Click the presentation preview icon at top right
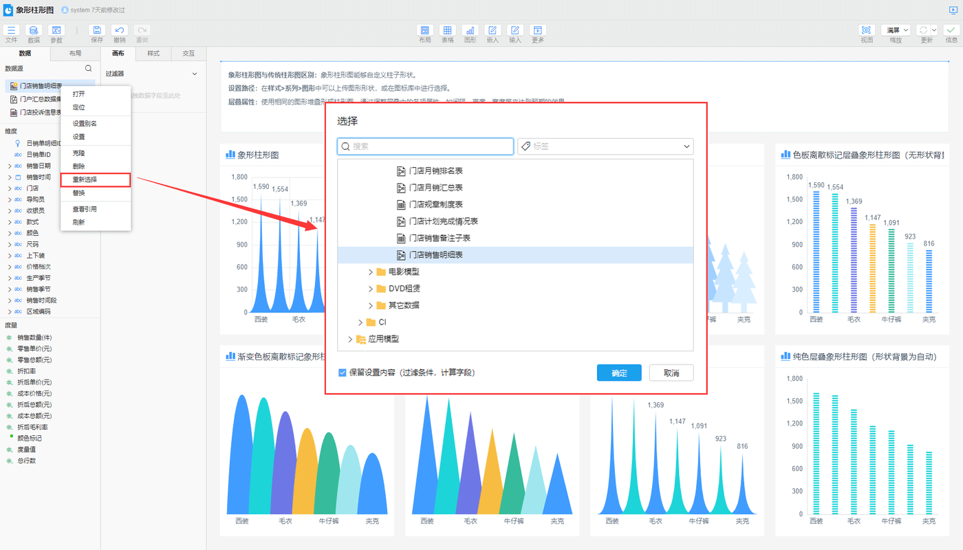The image size is (963, 550). 953,10
